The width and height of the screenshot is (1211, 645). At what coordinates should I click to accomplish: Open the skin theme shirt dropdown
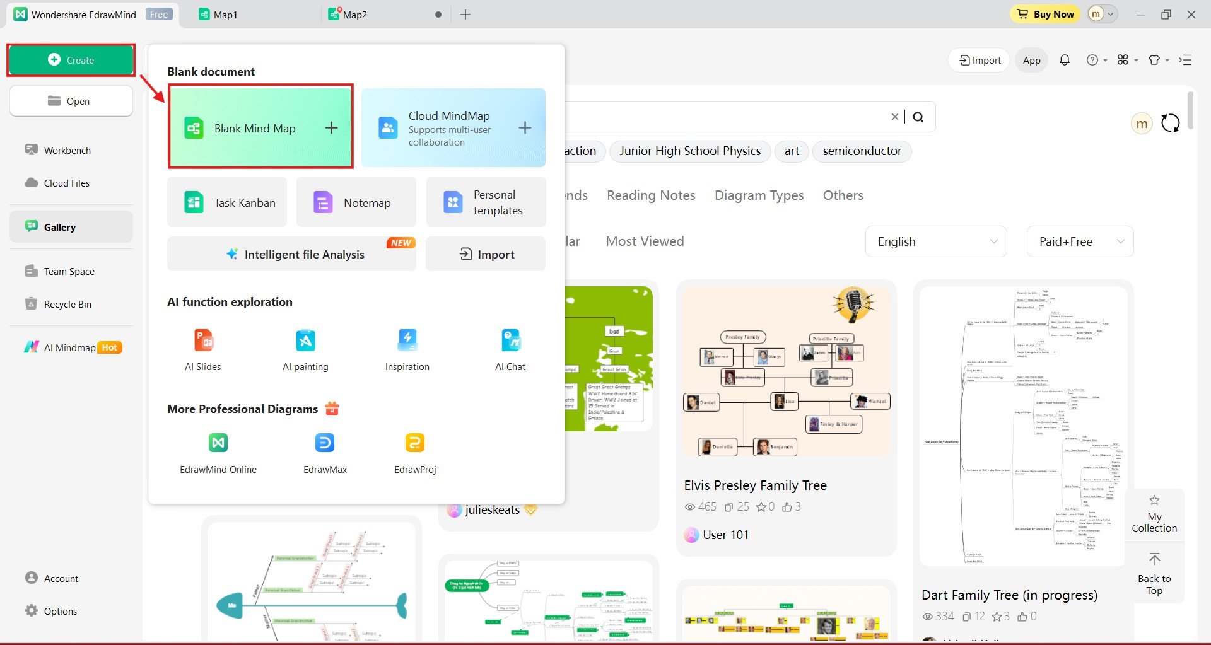coord(1159,60)
